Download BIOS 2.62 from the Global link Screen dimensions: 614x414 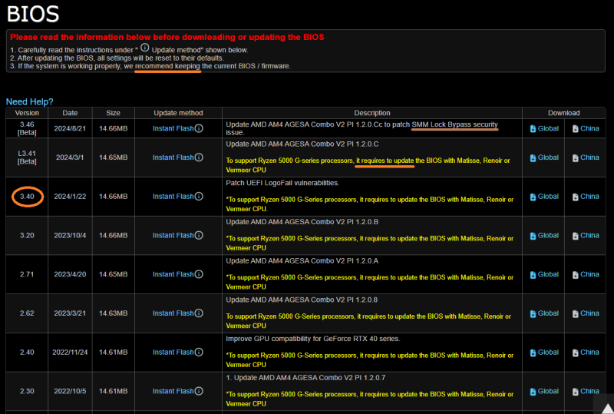[548, 313]
